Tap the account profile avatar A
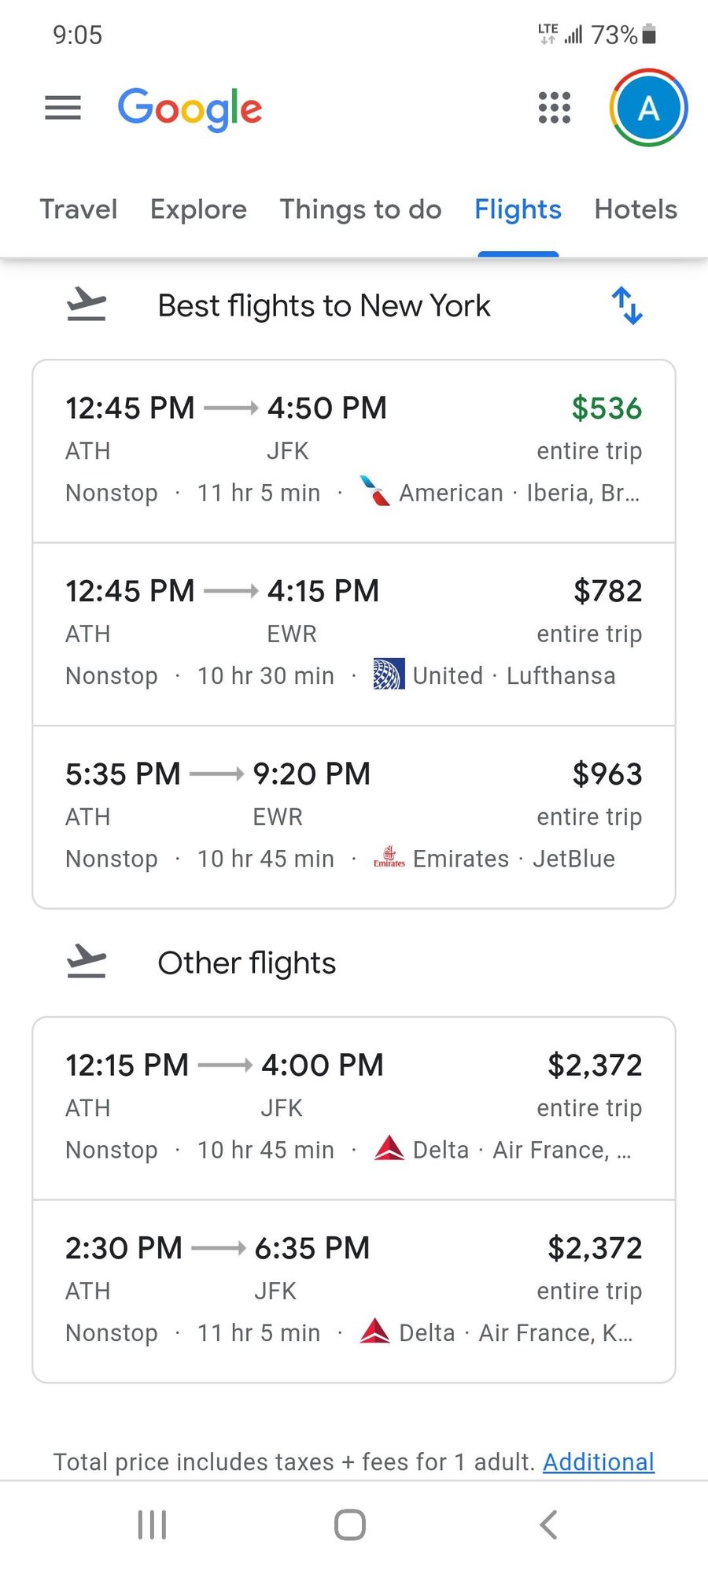Viewport: 708px width, 1574px height. click(648, 108)
